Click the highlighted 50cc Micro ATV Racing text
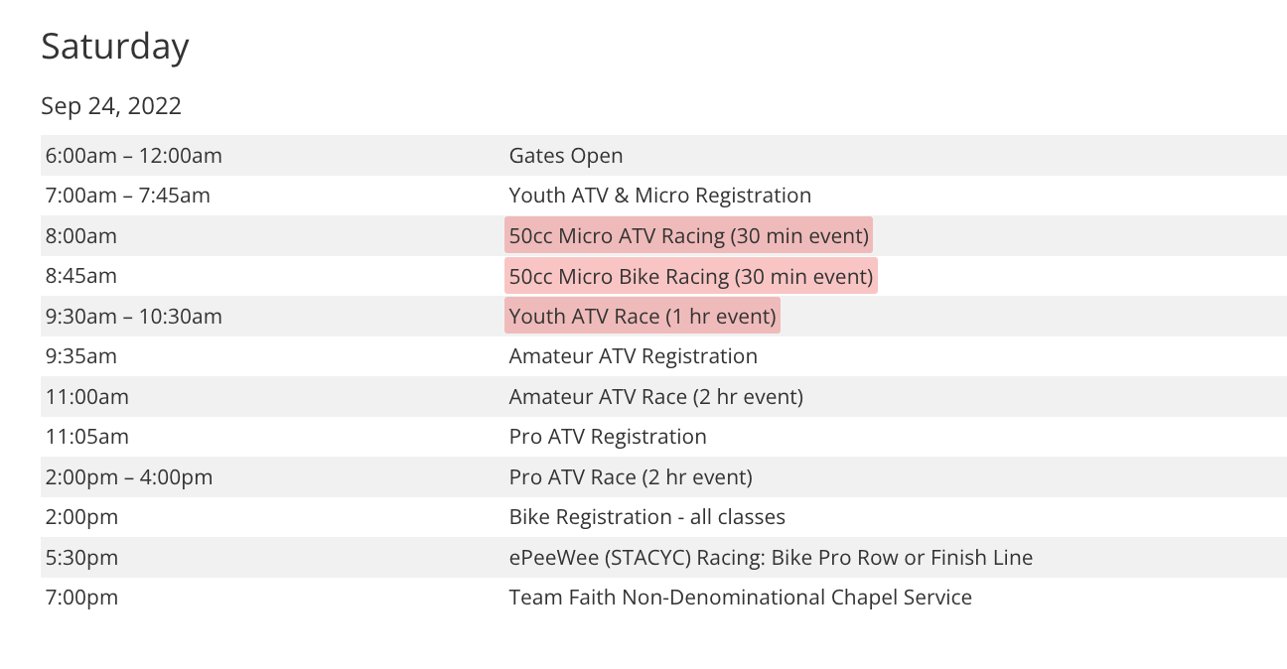 click(688, 236)
